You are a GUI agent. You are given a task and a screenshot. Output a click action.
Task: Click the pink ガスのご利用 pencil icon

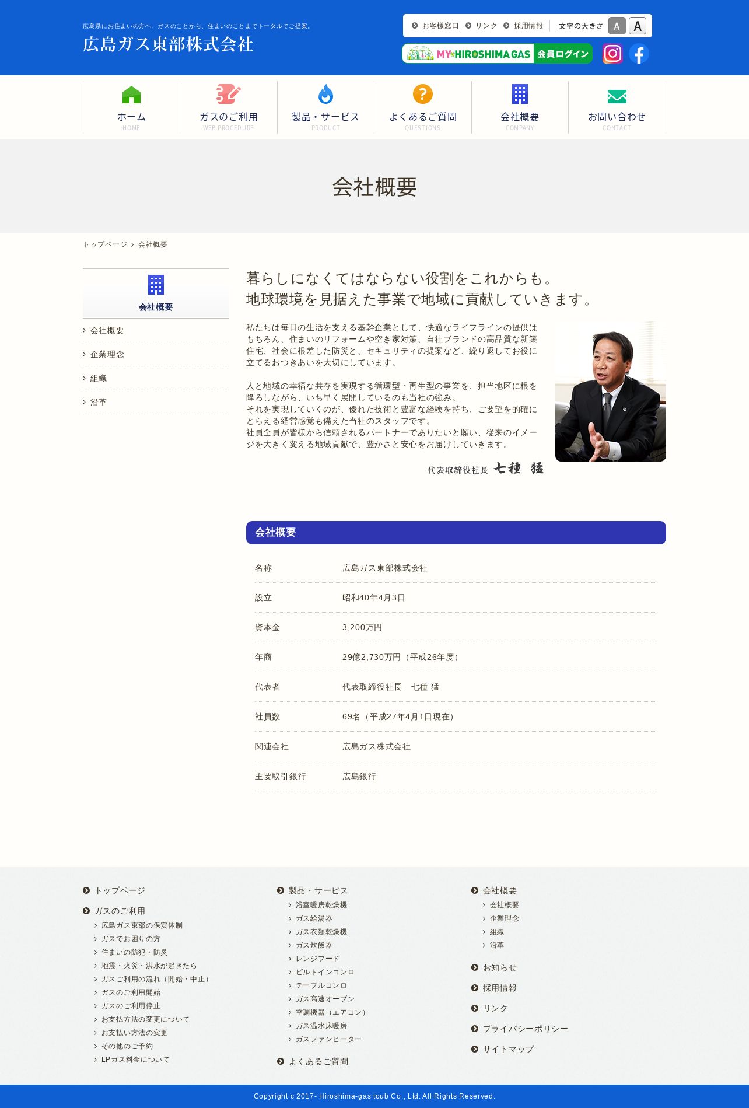228,94
